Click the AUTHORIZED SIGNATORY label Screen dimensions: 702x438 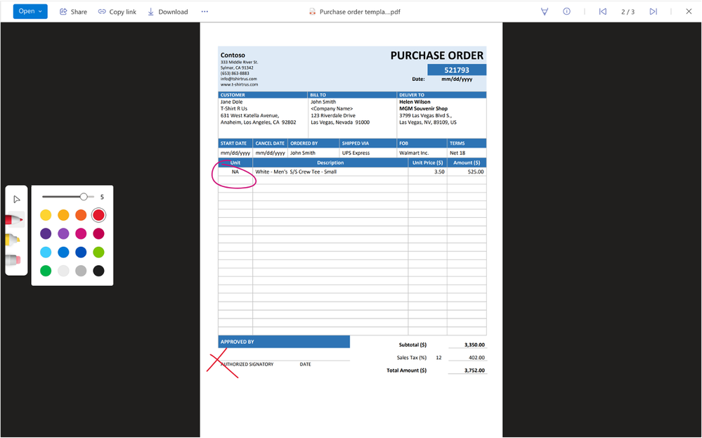coord(247,364)
